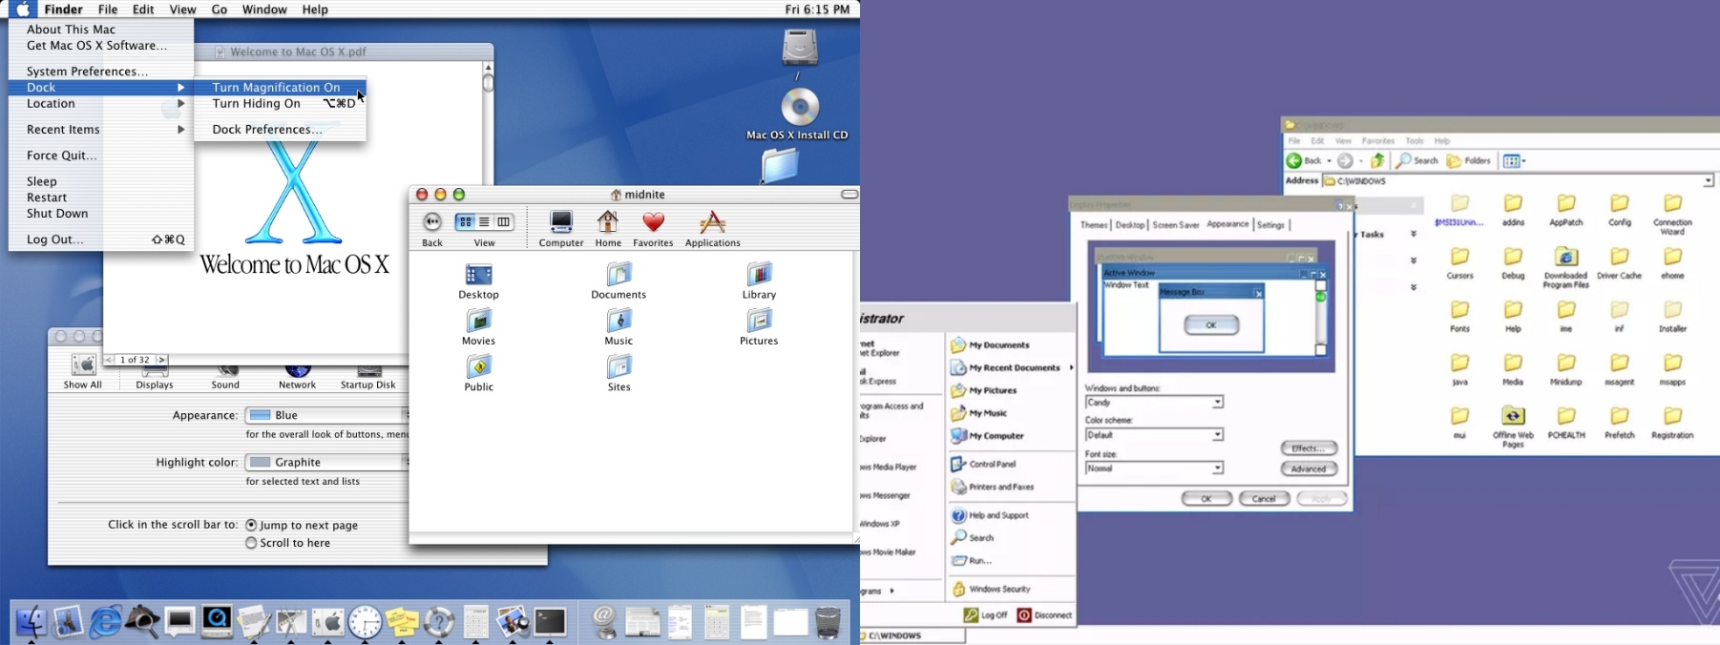This screenshot has height=645, width=1720.
Task: Open Highlight color Graphite popup
Action: (x=326, y=462)
